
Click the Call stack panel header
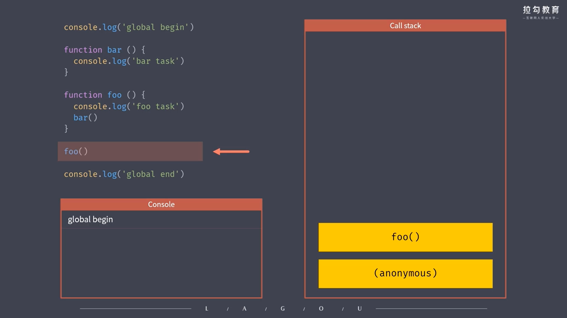tap(405, 26)
